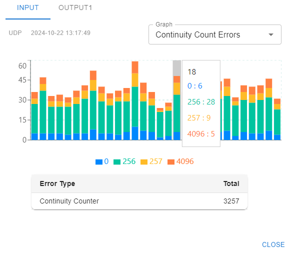The height and width of the screenshot is (253, 290).
Task: Select the first bar in the chart
Action: pyautogui.click(x=34, y=116)
